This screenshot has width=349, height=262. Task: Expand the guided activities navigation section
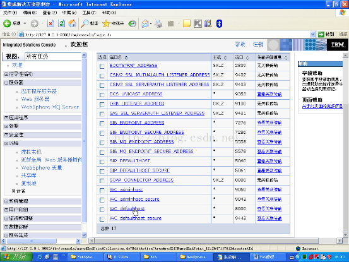[6, 74]
